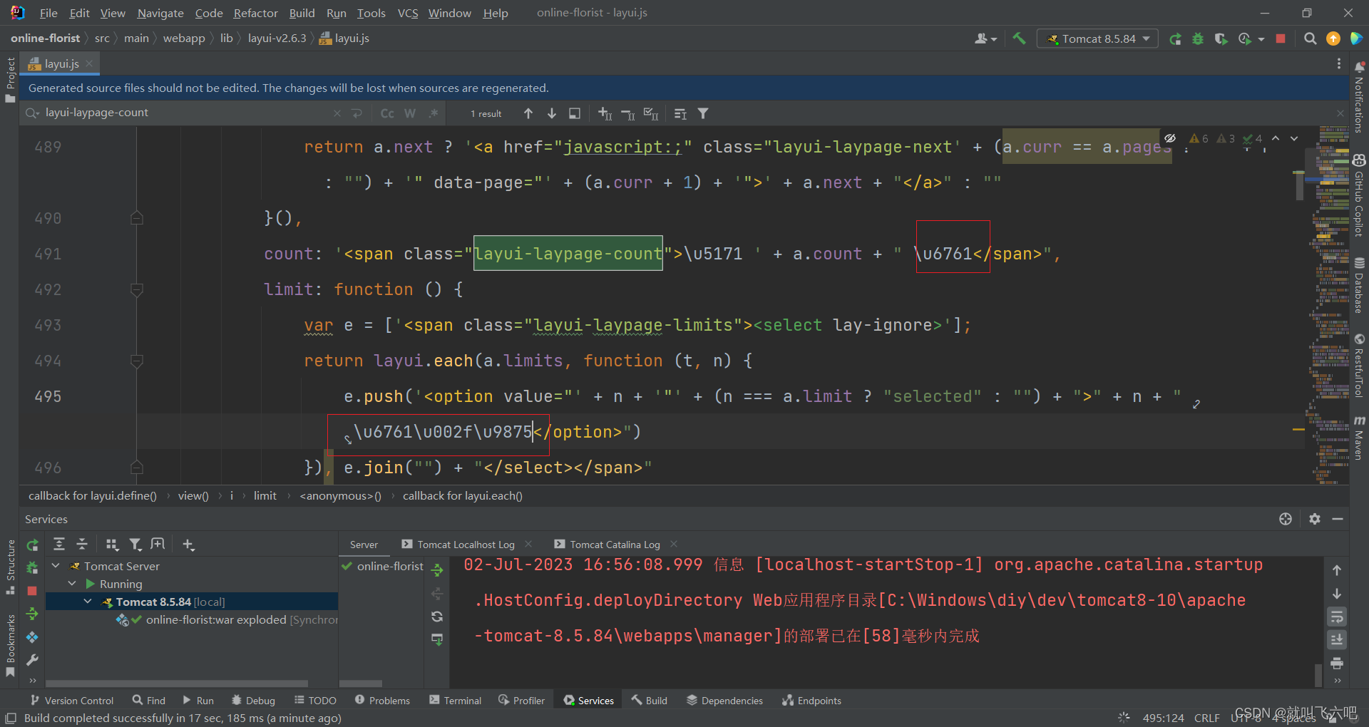Open the search results filter funnel

point(703,113)
